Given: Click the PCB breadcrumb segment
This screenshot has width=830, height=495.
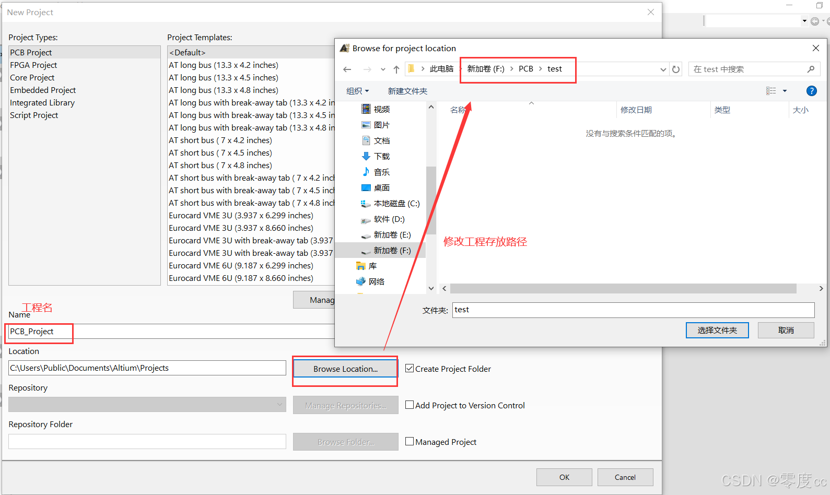Looking at the screenshot, I should 526,69.
